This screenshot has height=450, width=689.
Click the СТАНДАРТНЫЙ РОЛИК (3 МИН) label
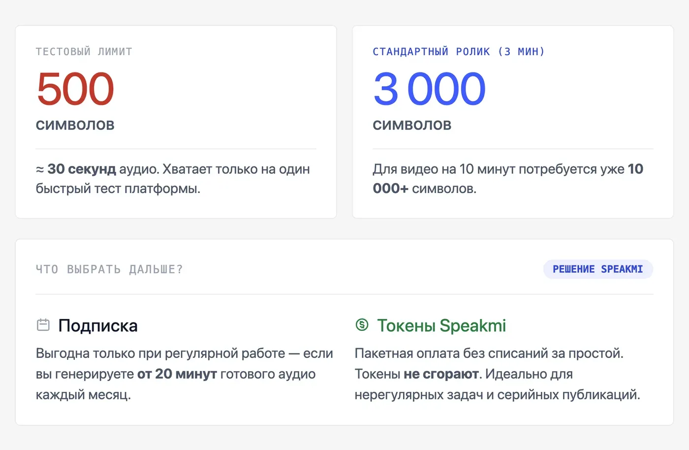coord(459,52)
